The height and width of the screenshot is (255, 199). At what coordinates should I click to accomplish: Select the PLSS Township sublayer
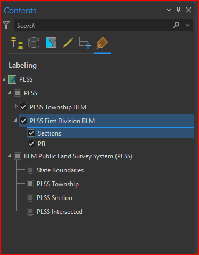(57, 184)
